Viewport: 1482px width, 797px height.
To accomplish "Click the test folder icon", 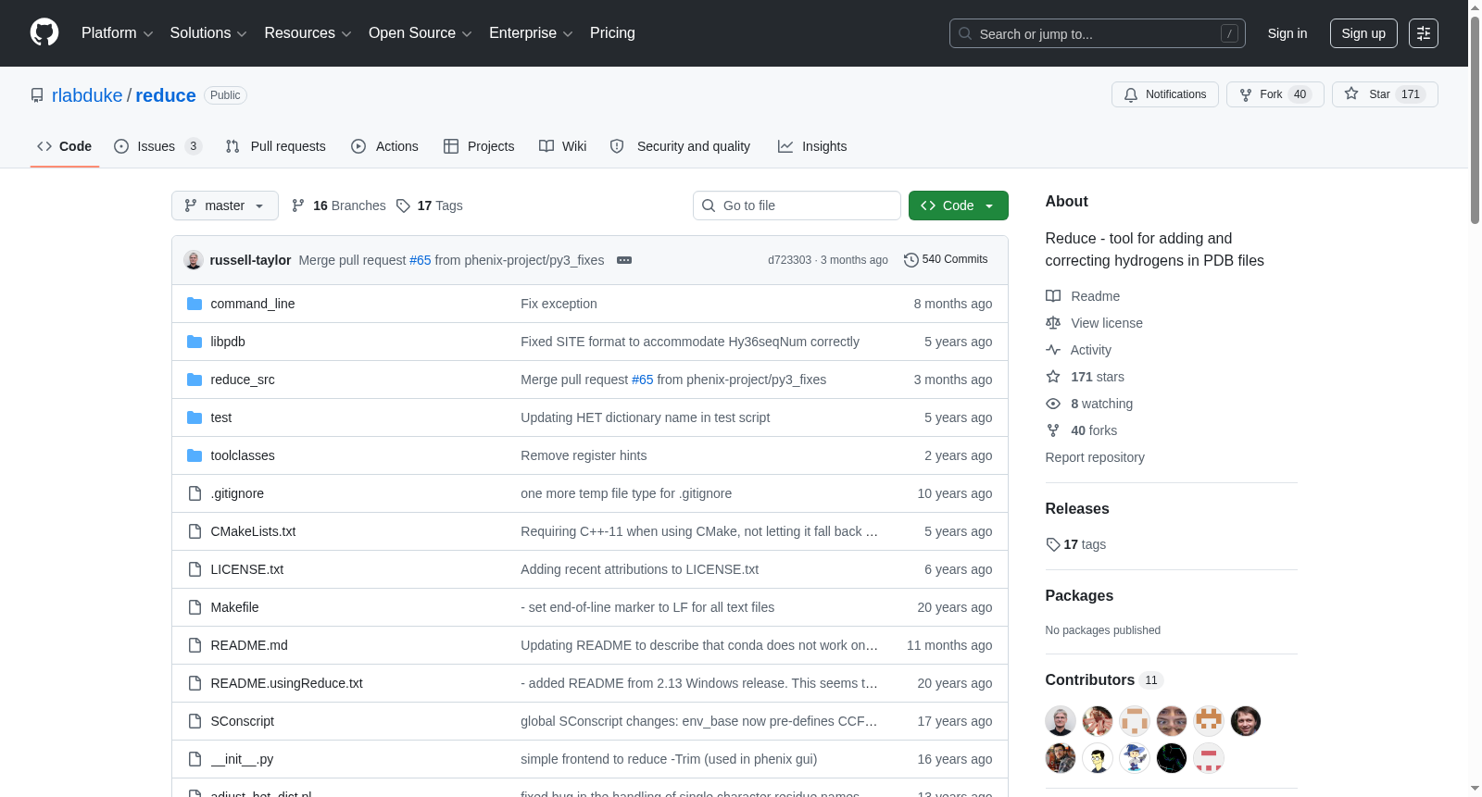I will (x=195, y=417).
